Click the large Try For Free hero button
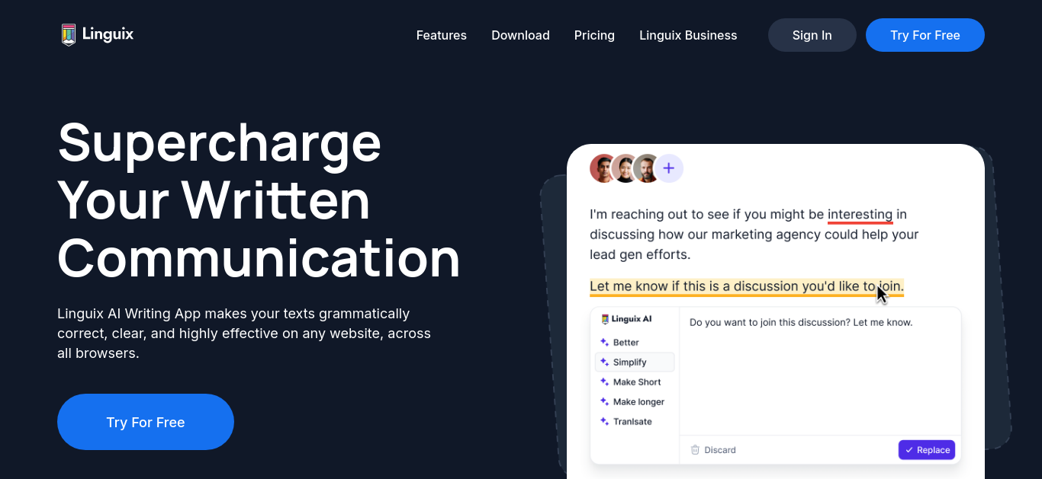Screen dimensions: 1042x479 (x=146, y=422)
